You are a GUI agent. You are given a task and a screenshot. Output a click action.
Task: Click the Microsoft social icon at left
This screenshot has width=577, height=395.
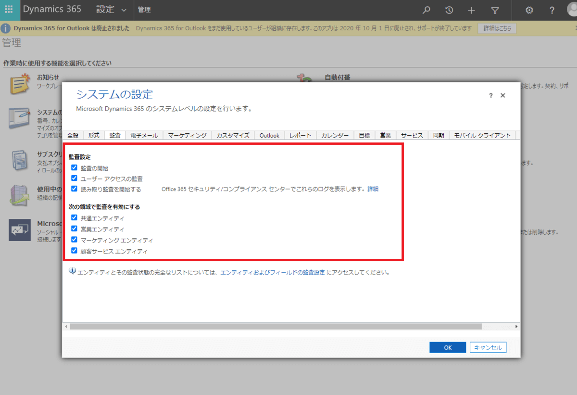pos(20,230)
